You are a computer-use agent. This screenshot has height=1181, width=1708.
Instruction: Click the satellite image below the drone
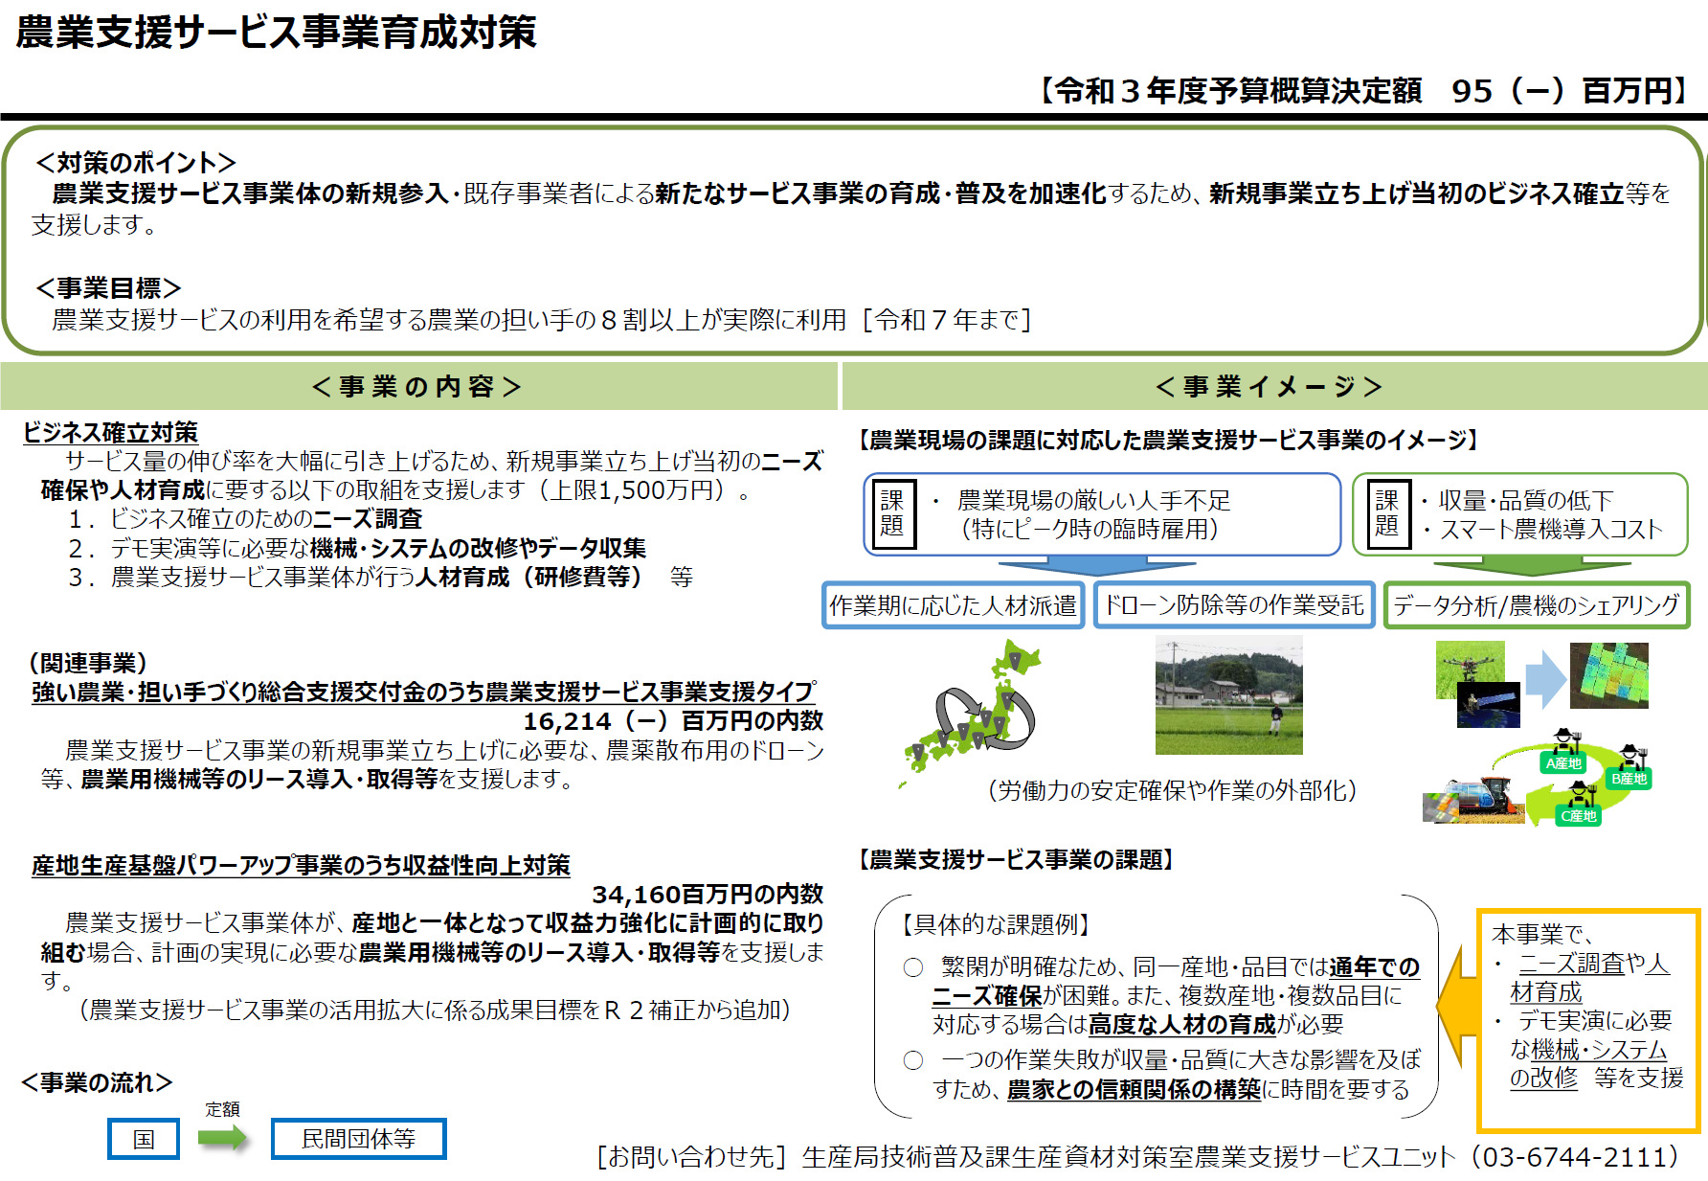(x=1489, y=706)
